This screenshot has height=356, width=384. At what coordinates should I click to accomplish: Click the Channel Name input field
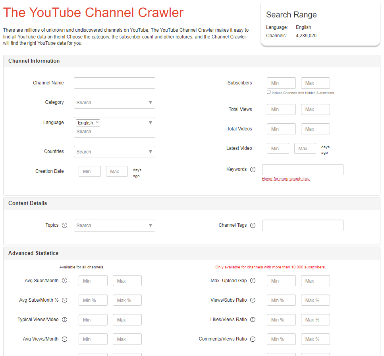pyautogui.click(x=114, y=83)
